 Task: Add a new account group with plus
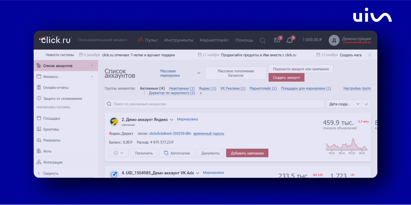pos(200,93)
